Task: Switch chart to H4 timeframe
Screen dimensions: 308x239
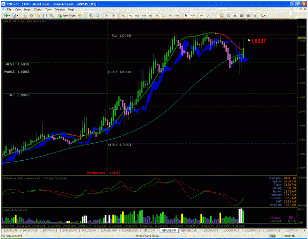Action: (x=157, y=15)
